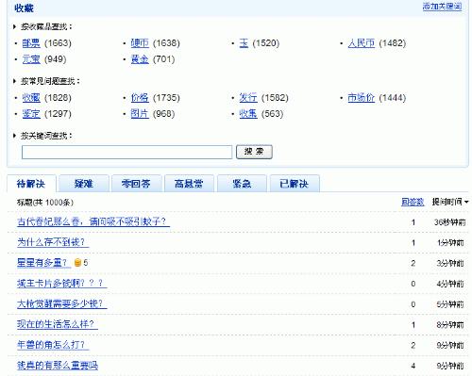The image size is (472, 376).
Task: Open question 大枪觉醒需要多少钱?
Action: [61, 303]
